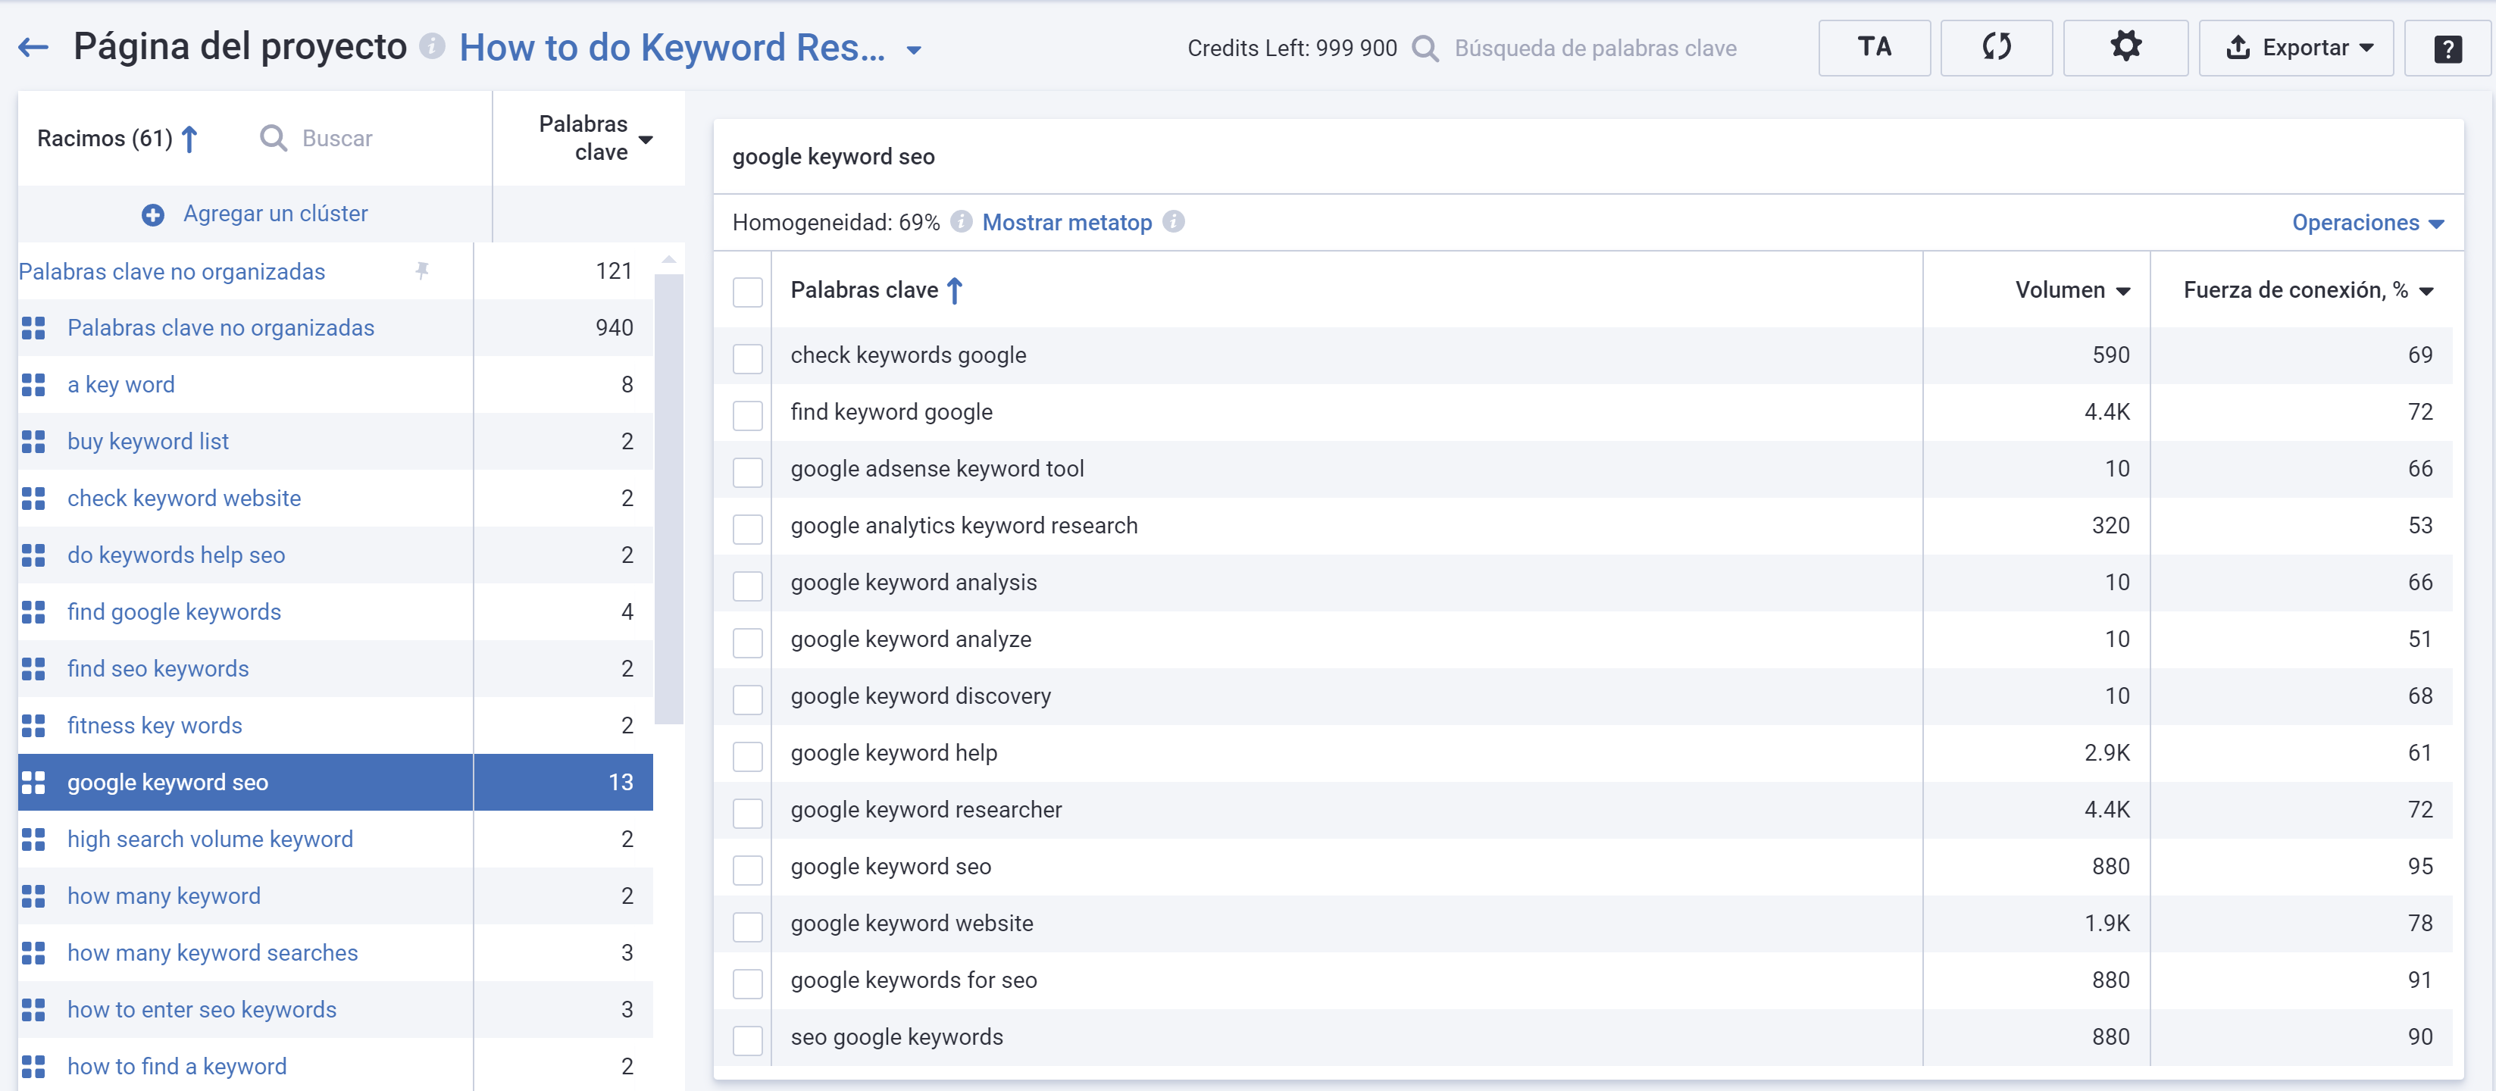Click the grid icon beside google keyword seo cluster
The image size is (2496, 1091).
click(34, 782)
